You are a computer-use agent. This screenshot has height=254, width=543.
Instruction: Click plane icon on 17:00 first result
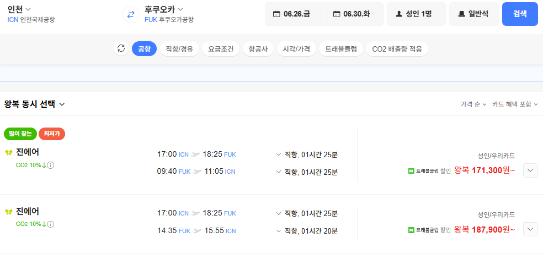196,154
